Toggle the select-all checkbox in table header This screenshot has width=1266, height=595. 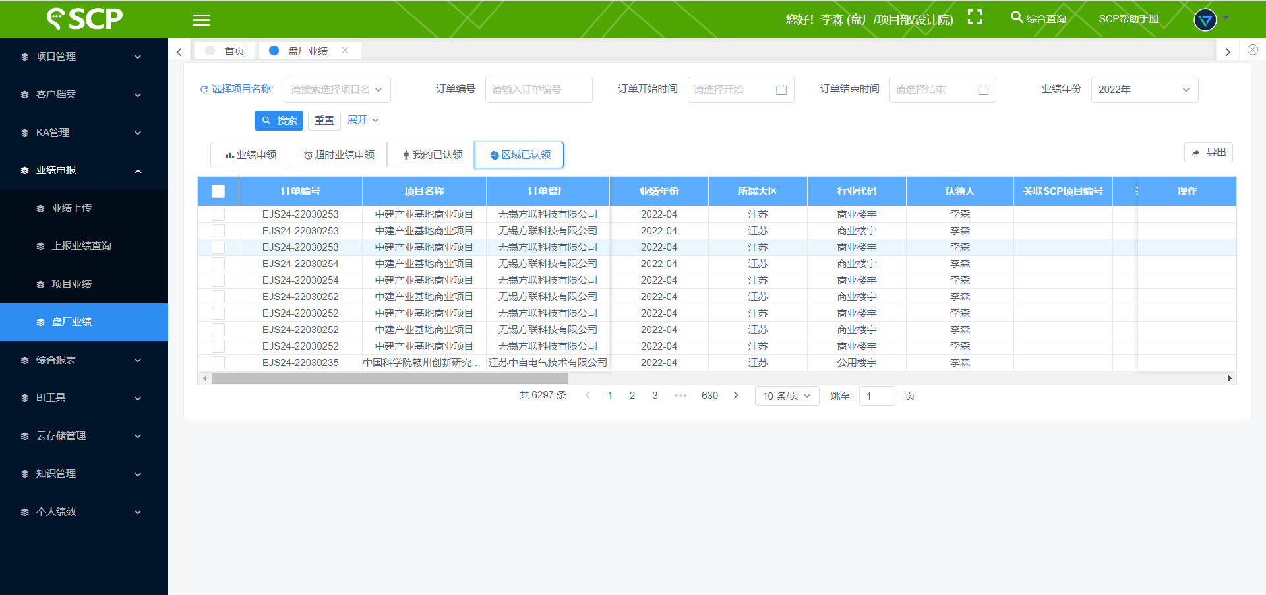(218, 191)
